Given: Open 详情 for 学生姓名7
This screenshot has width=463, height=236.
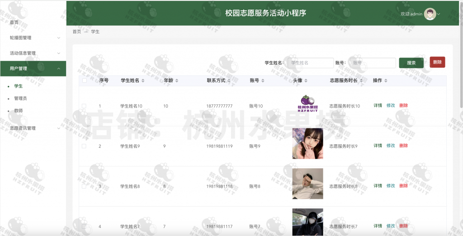Looking at the screenshot, I should [378, 226].
